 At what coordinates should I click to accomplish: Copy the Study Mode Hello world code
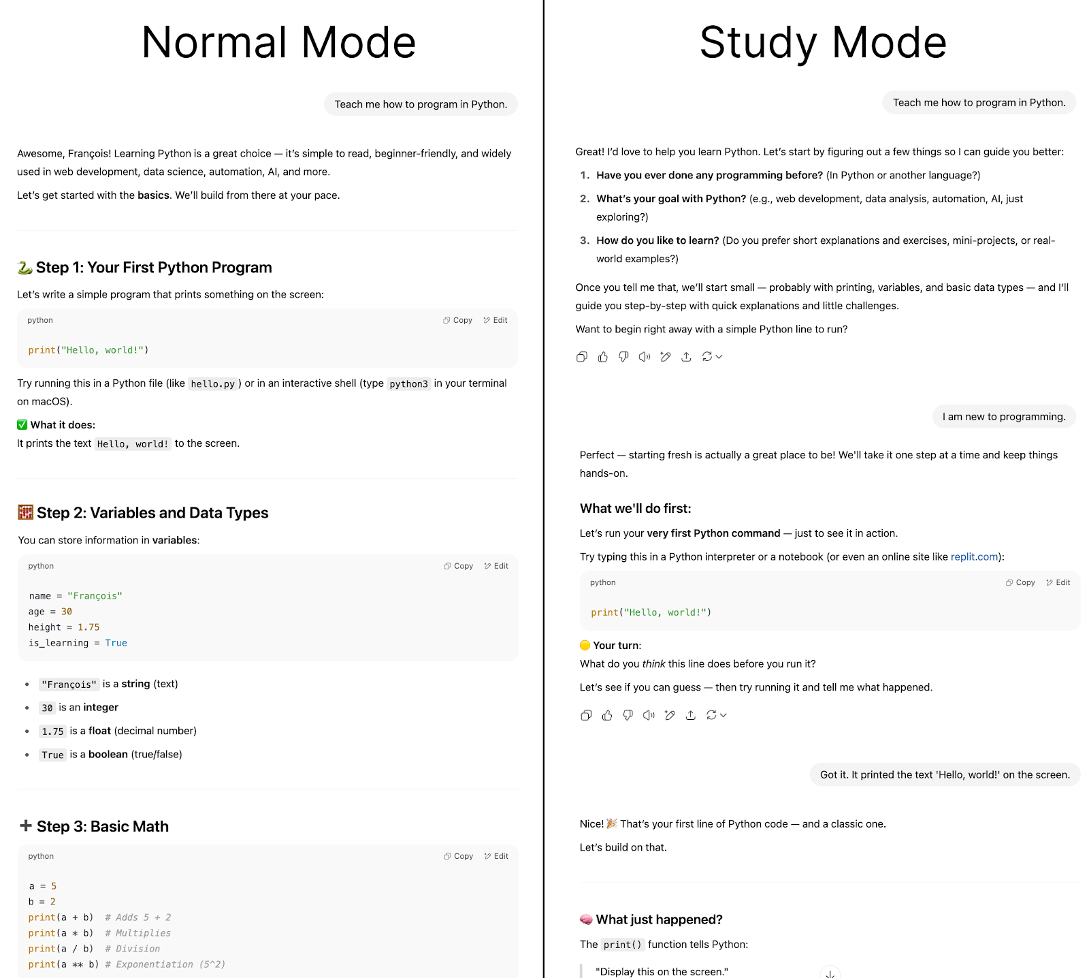(1020, 582)
